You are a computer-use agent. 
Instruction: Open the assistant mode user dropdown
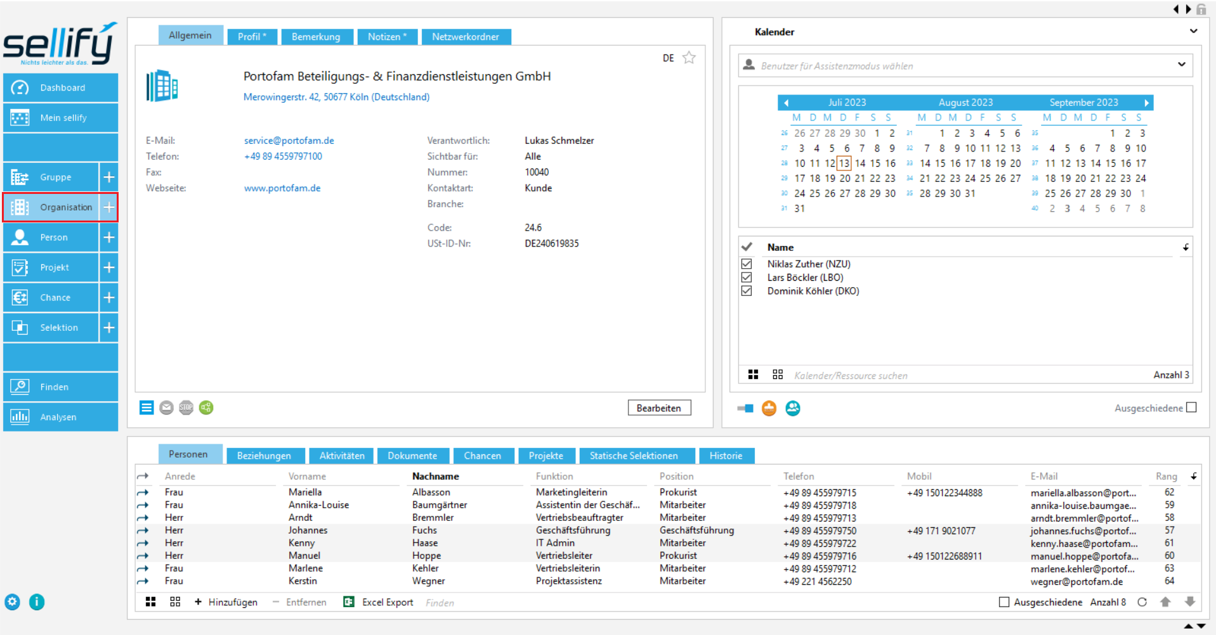point(1181,65)
